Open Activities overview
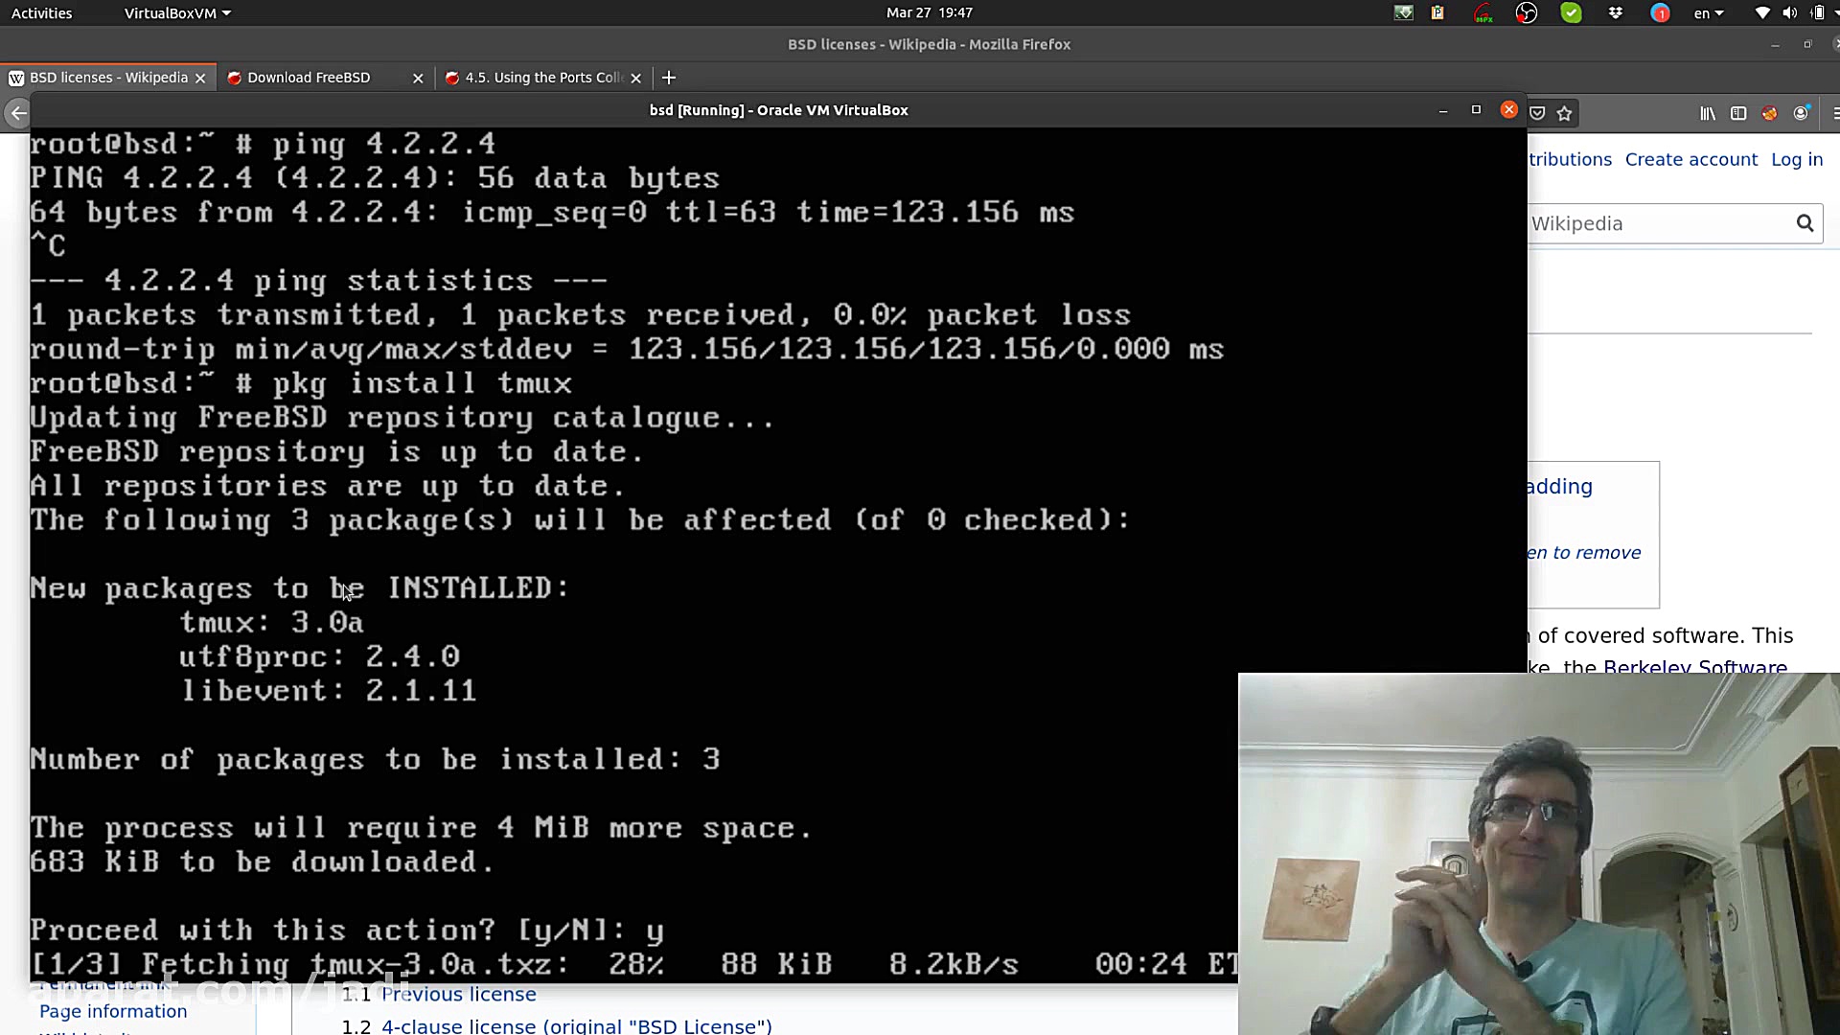This screenshot has height=1035, width=1840. pyautogui.click(x=41, y=13)
